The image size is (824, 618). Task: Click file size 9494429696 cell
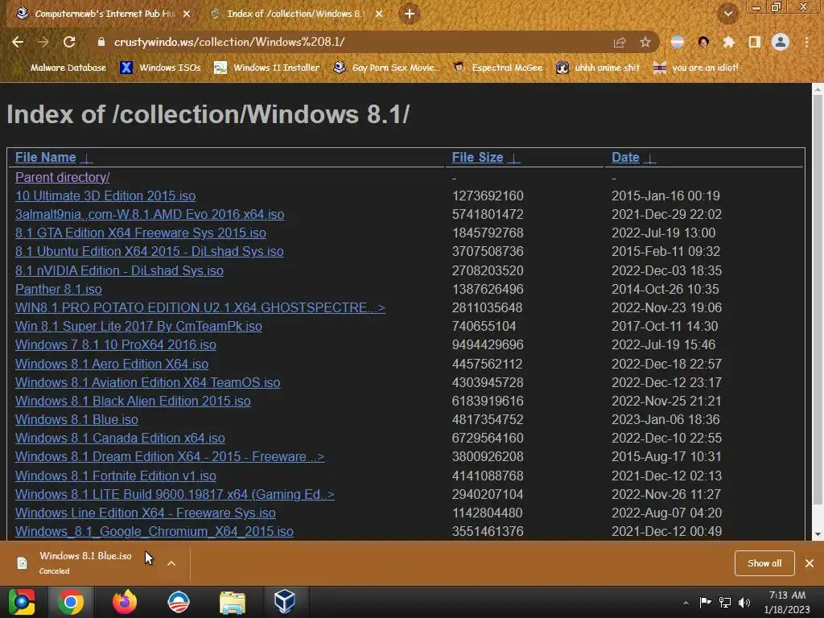[488, 344]
